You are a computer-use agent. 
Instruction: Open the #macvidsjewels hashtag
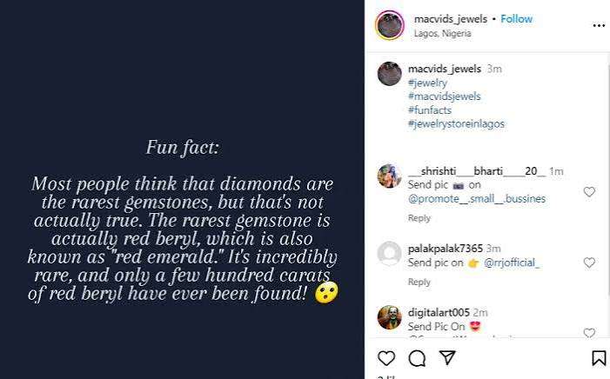point(445,96)
